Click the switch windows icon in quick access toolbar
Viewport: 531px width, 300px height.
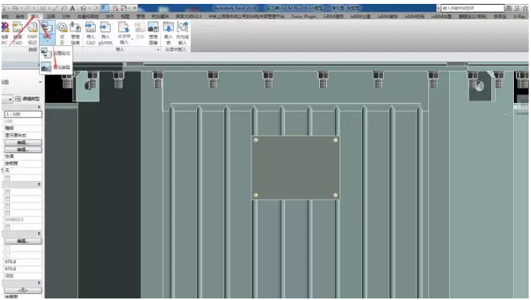pos(124,8)
